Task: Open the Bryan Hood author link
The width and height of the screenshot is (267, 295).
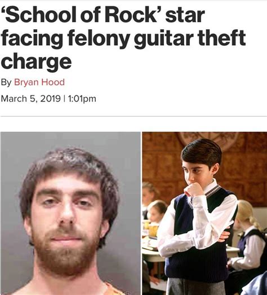Action: coord(39,82)
